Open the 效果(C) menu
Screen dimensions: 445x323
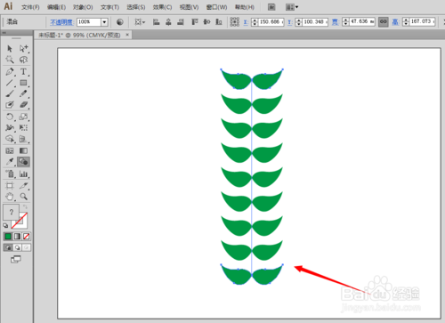pos(162,7)
